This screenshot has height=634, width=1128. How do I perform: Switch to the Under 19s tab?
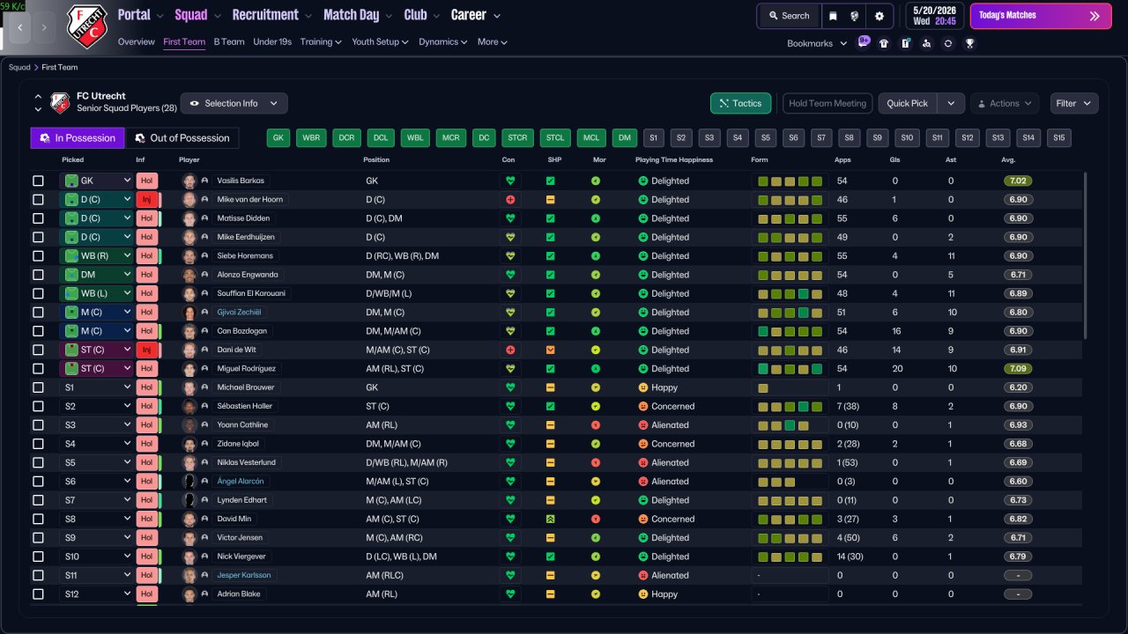272,42
